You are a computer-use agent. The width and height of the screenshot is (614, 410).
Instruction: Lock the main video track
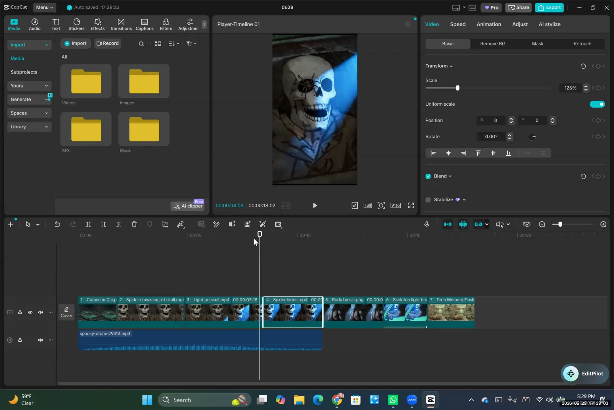(x=20, y=312)
